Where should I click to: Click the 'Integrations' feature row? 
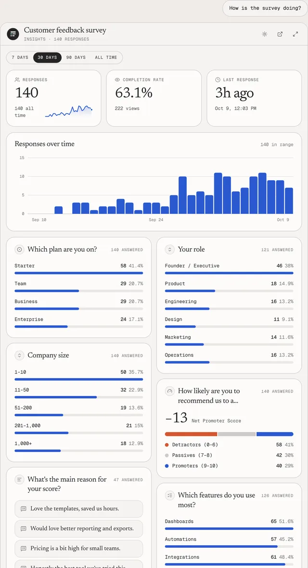[x=229, y=560]
